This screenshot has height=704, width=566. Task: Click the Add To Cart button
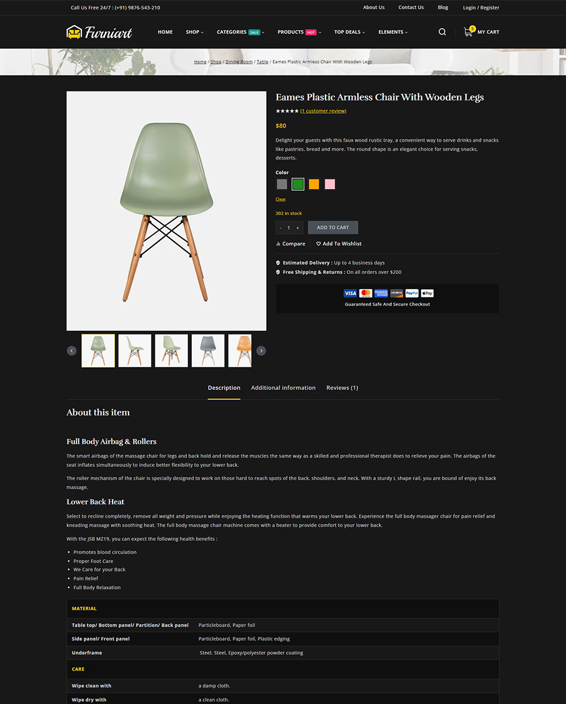333,228
